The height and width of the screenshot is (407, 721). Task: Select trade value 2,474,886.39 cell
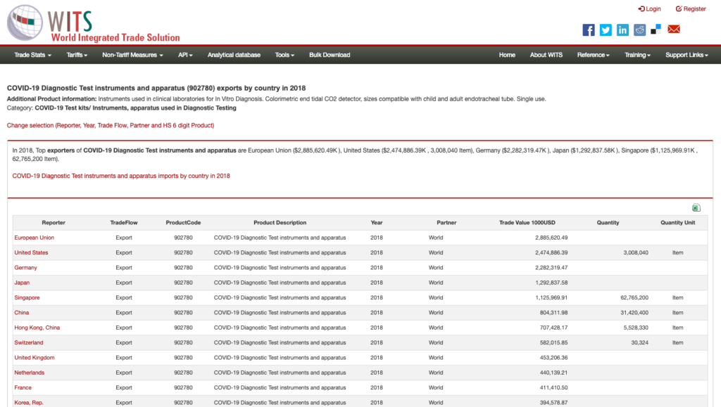pyautogui.click(x=551, y=253)
